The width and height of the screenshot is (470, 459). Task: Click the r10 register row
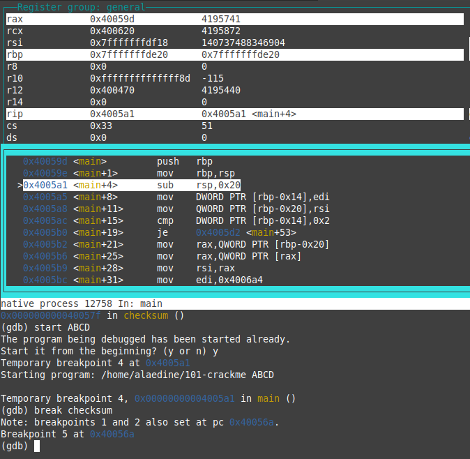pyautogui.click(x=234, y=78)
